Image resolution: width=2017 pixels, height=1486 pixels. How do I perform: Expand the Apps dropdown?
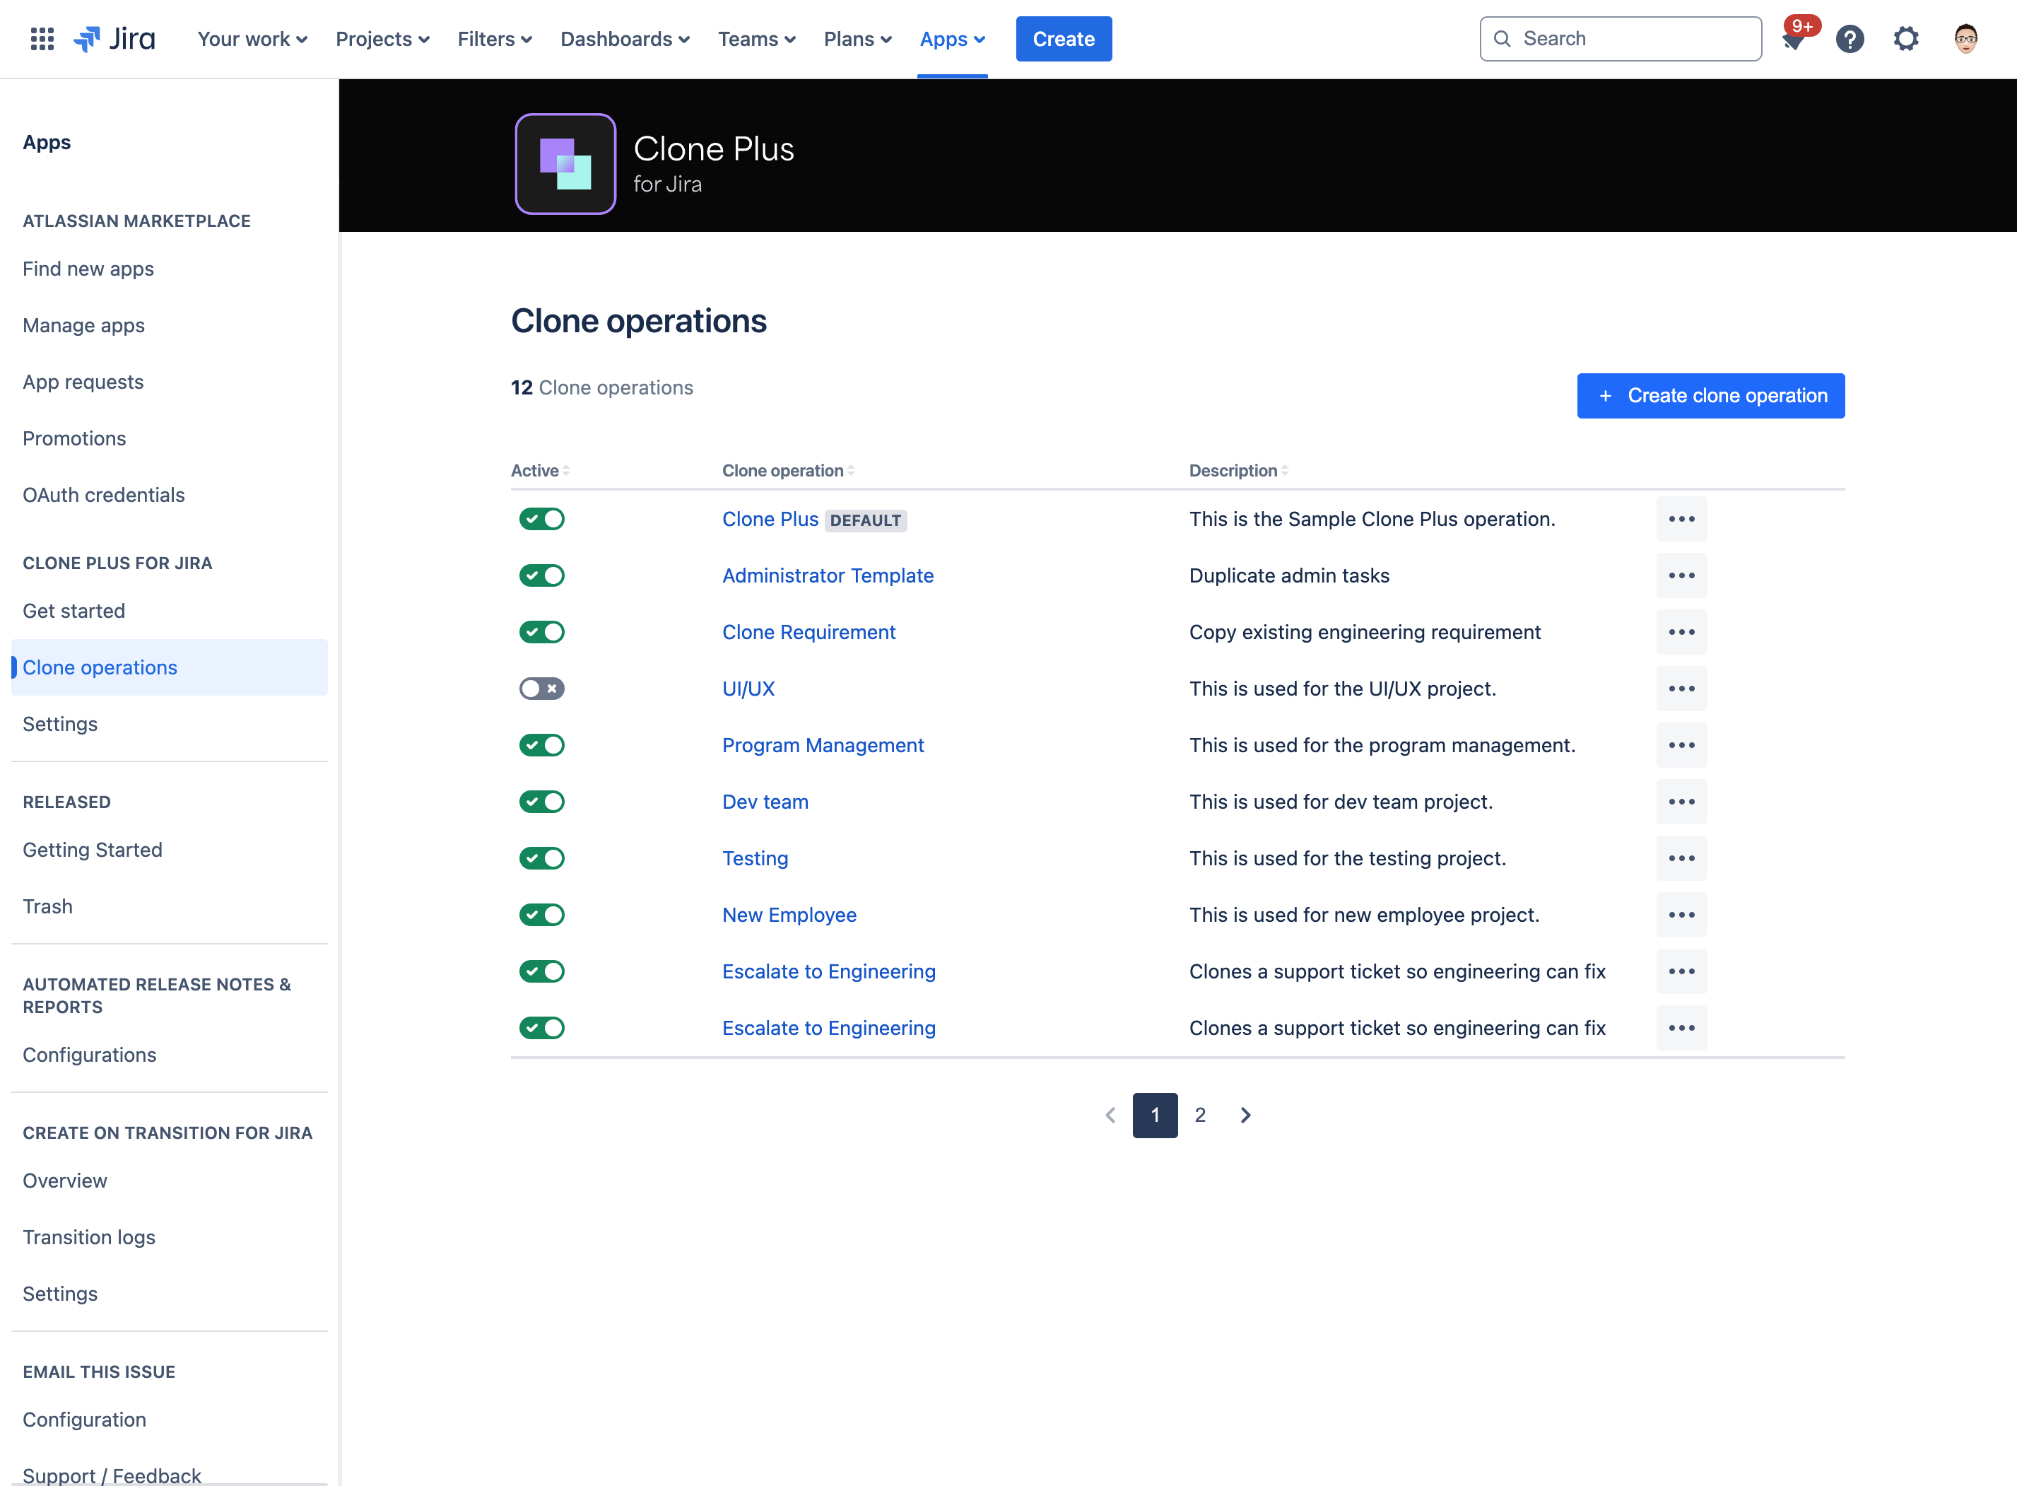coord(952,39)
